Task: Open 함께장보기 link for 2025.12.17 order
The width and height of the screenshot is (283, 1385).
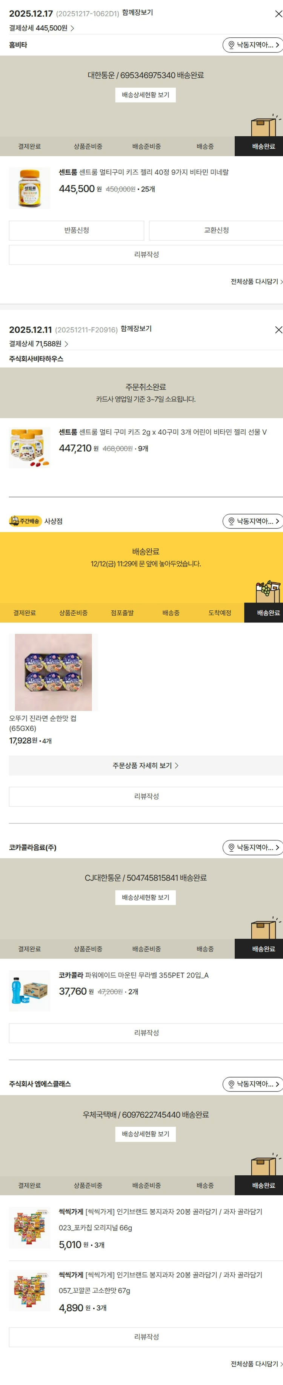Action: [x=137, y=12]
